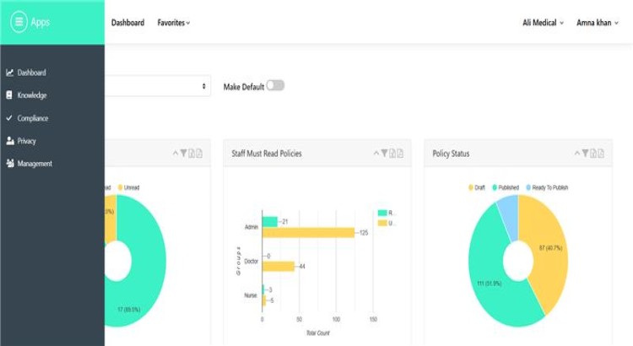Click the Dashboard chart icon in sidebar
Viewport: 633px width, 346px height.
[x=9, y=73]
